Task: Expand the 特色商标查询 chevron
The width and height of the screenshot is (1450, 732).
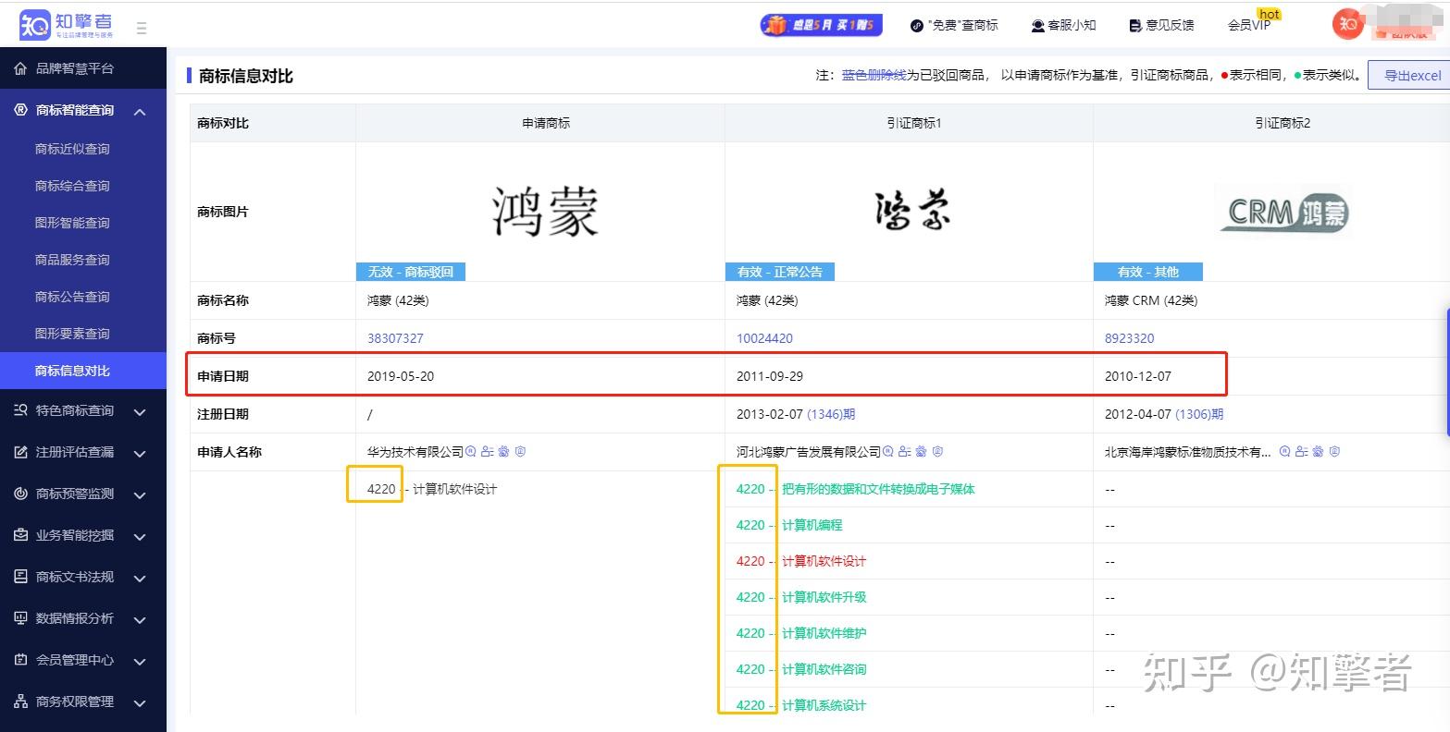Action: pyautogui.click(x=140, y=412)
